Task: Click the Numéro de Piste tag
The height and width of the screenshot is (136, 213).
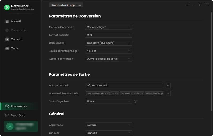Action: 97,94
